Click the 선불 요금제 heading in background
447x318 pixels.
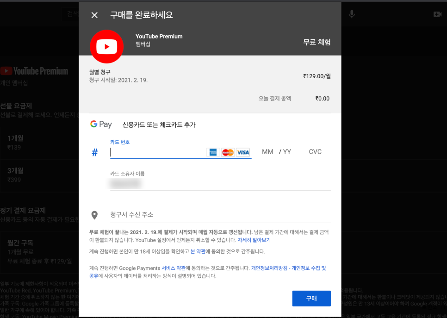[x=16, y=106]
